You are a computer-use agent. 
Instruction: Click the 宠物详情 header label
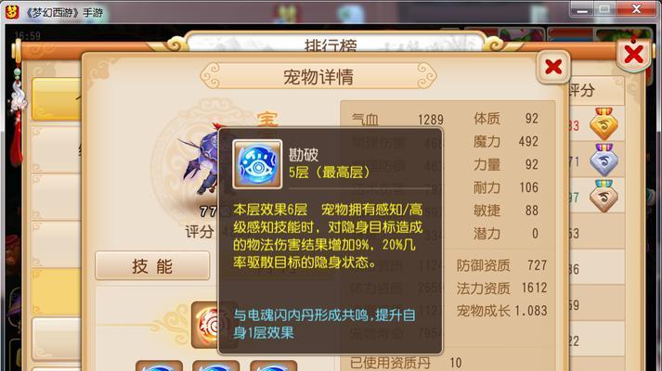point(318,77)
